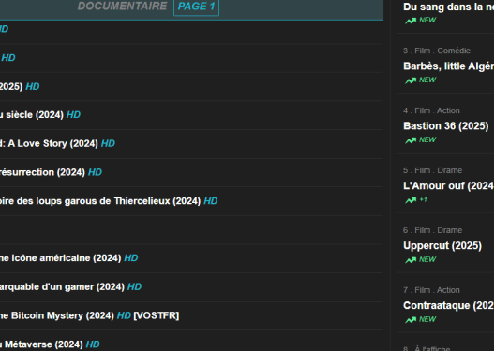Screen dimensions: 494x351
Task: Click trending arrow icon under Barbès
Action: tap(411, 80)
